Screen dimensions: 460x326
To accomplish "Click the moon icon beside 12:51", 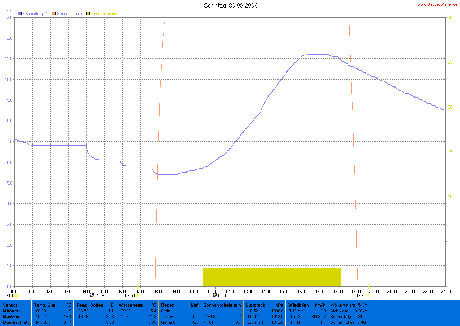I will (16, 296).
